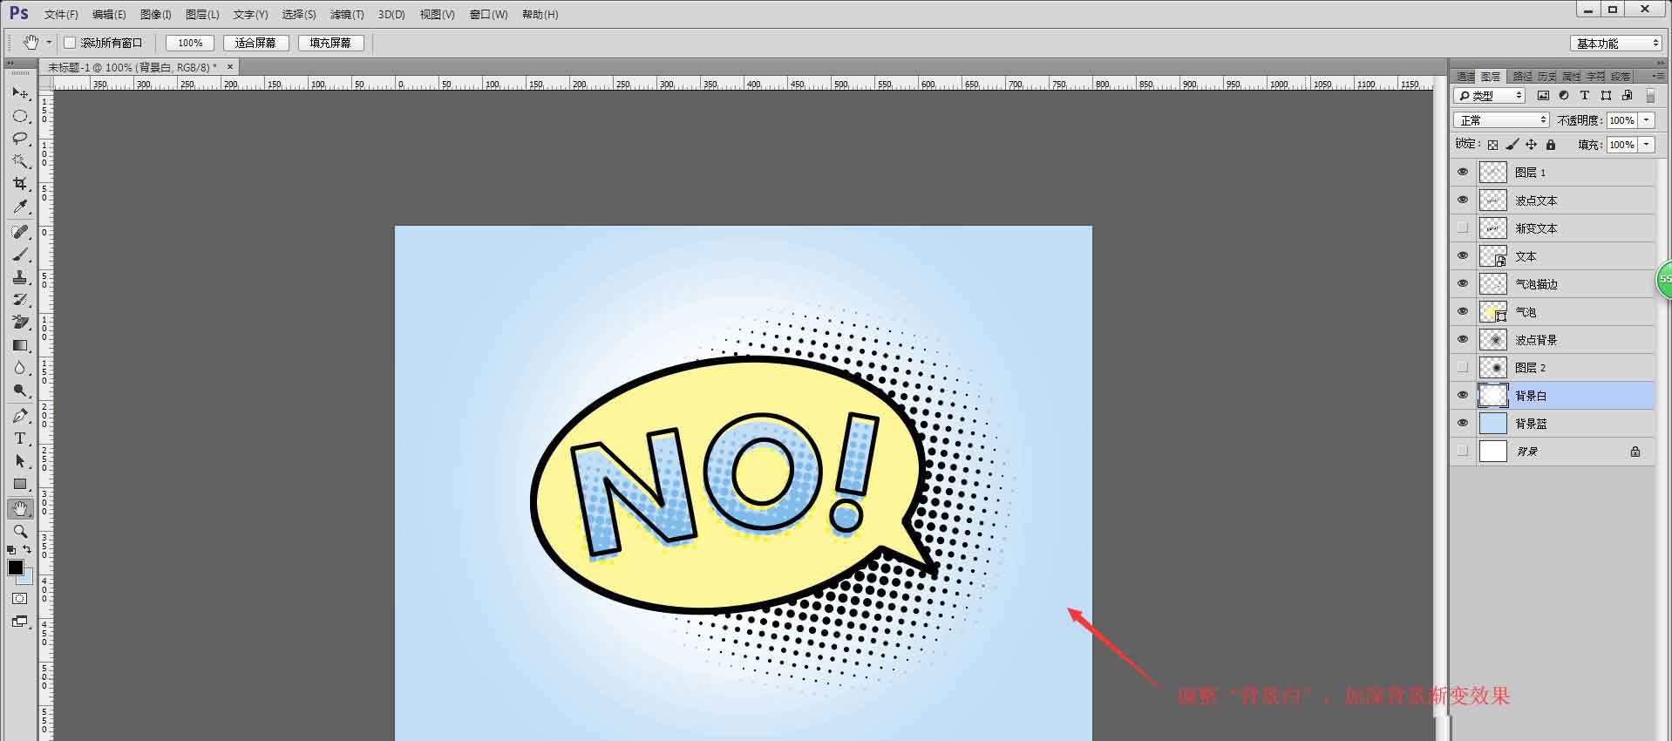Select the Move tool
1672x741 pixels.
(x=20, y=93)
